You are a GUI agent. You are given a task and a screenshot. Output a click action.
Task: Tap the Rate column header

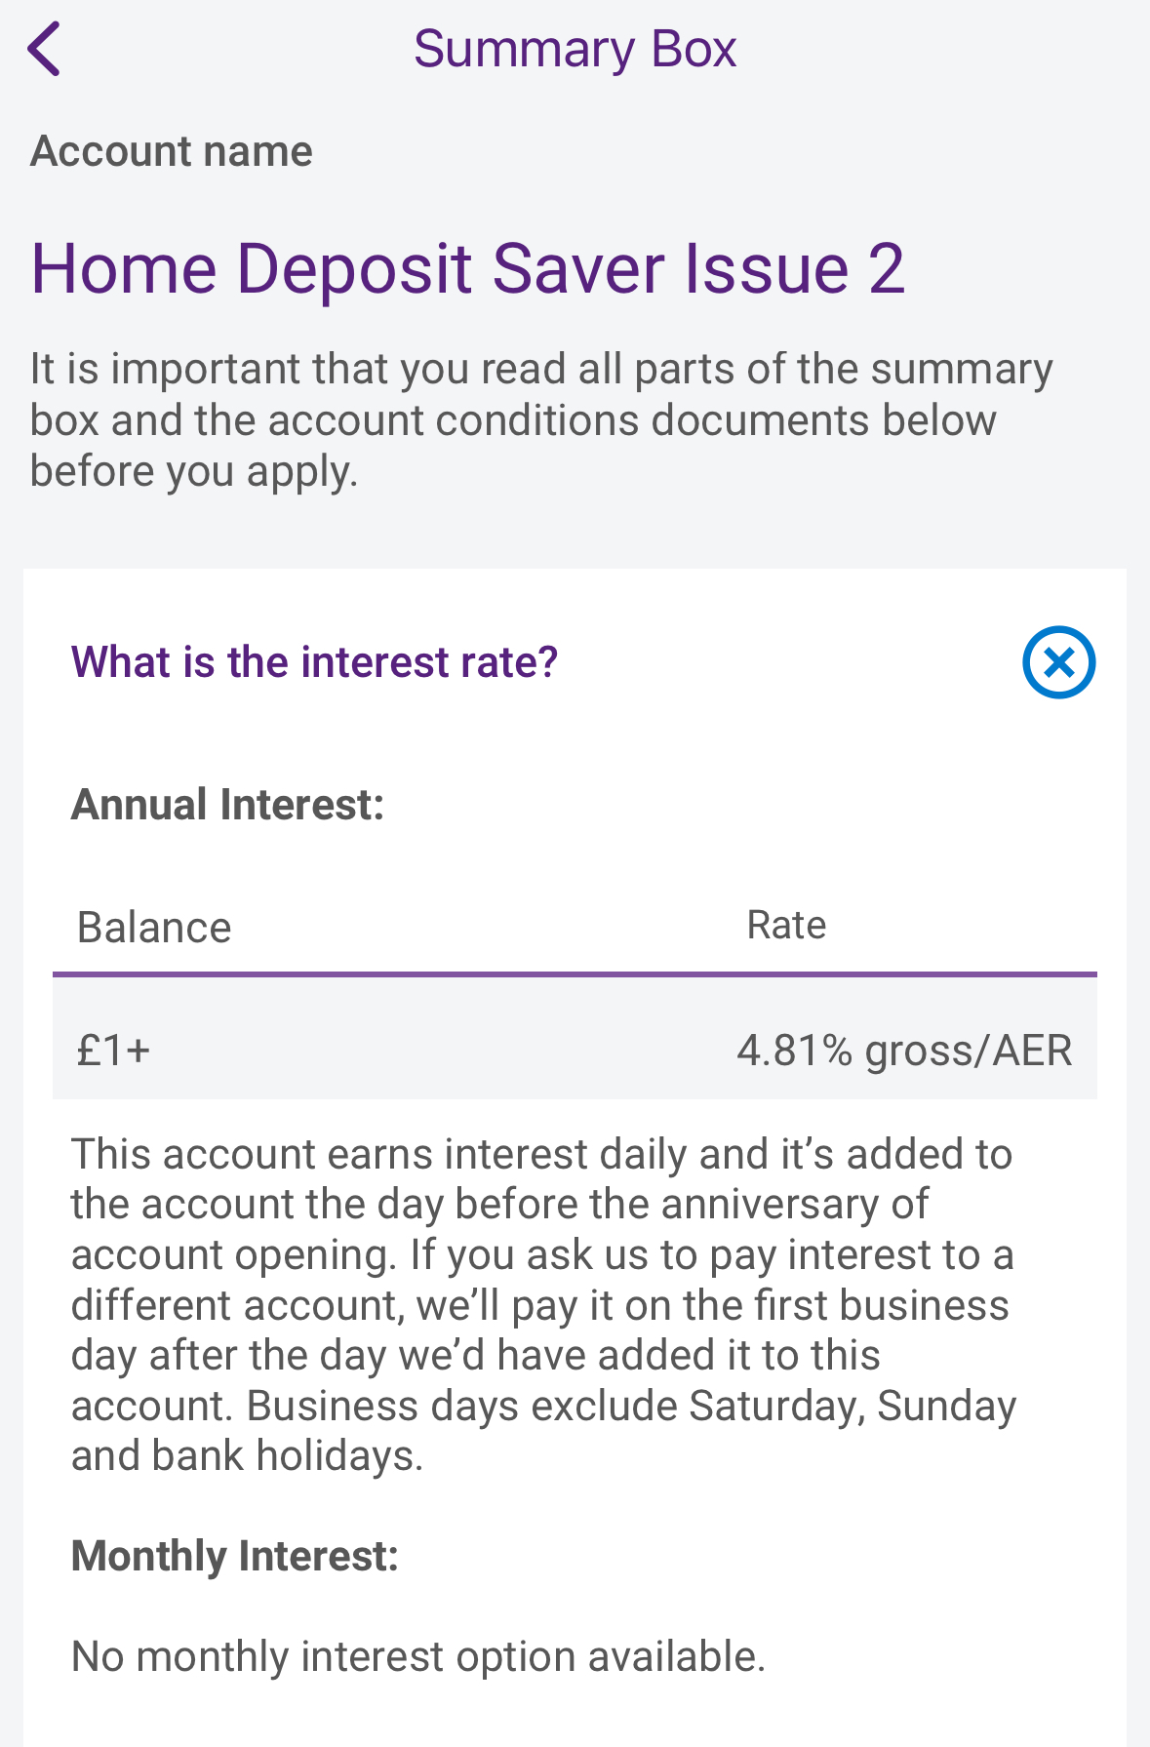[786, 925]
